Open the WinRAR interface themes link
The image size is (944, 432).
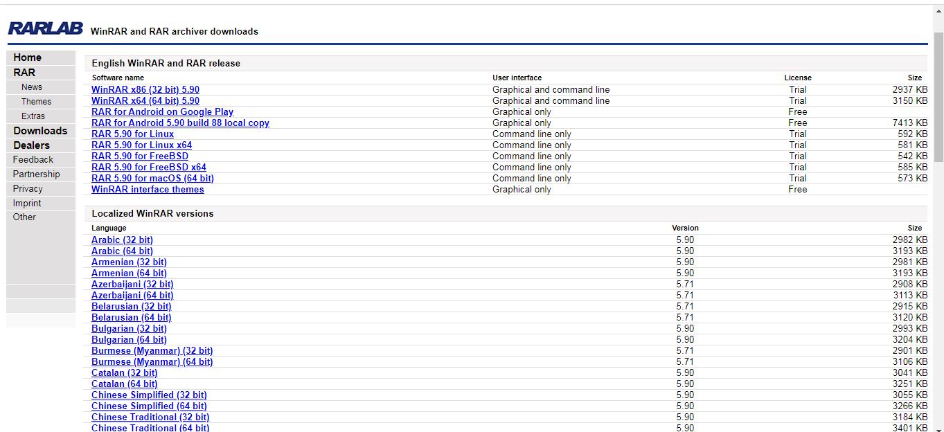point(148,190)
